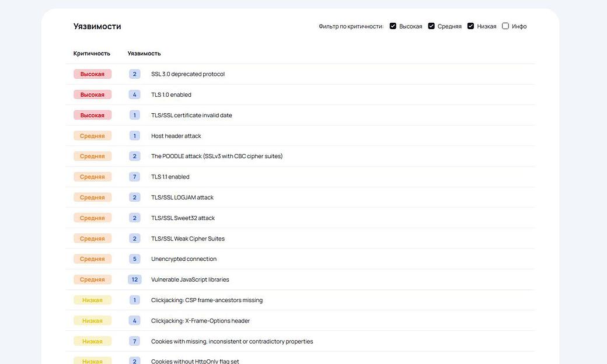The width and height of the screenshot is (607, 364).
Task: Disable the Низкая severity filter
Action: pyautogui.click(x=470, y=26)
